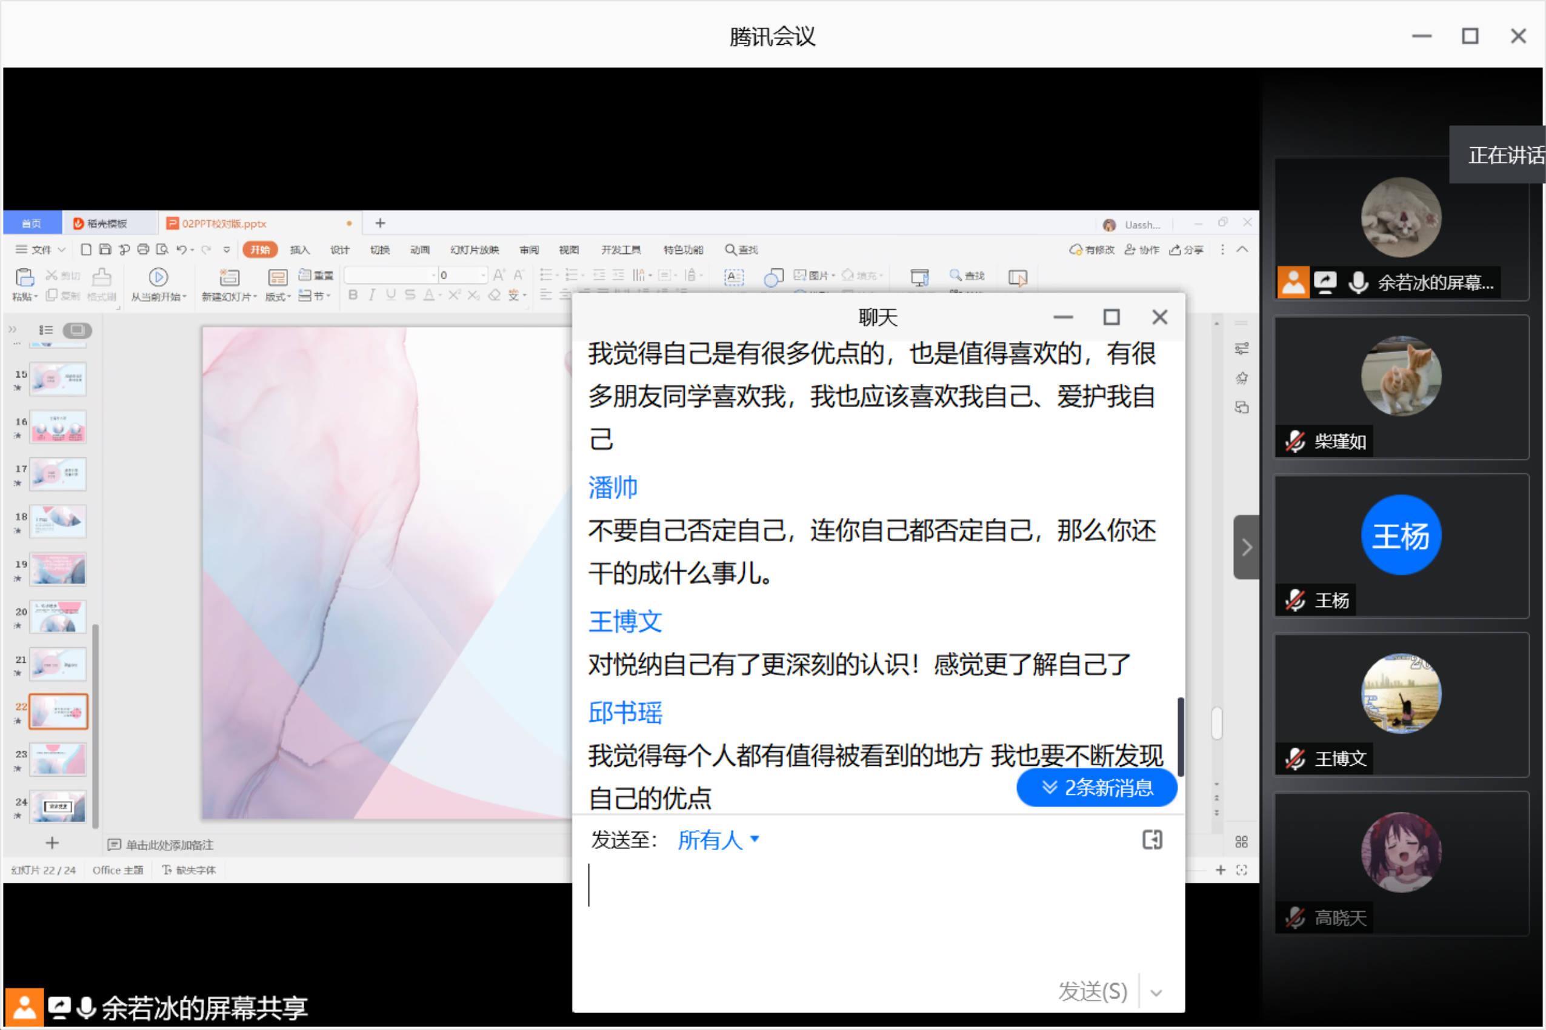This screenshot has height=1030, width=1546.
Task: Expand the send options arrow beside 发送
Action: 1156,992
